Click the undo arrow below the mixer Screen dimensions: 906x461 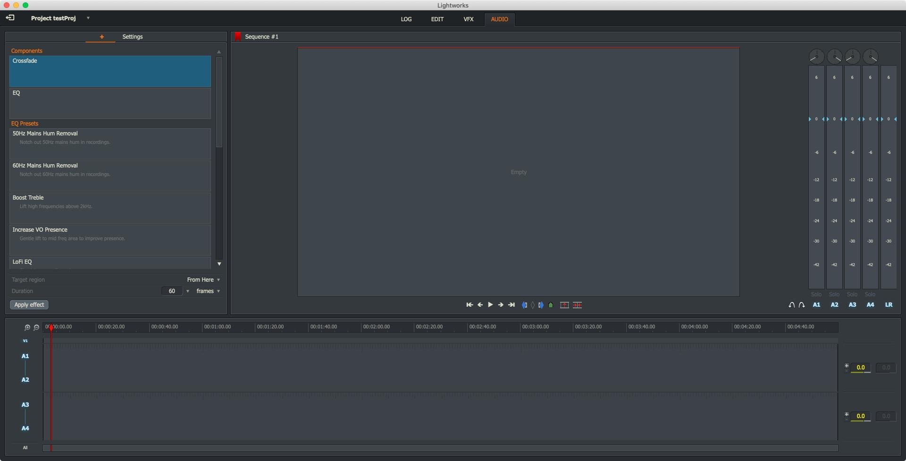[x=791, y=305]
